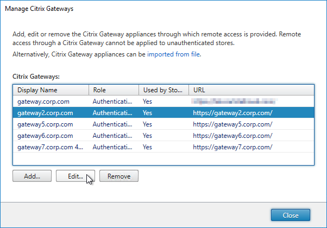The image size is (327, 228).
Task: Select gateway.corp.com row name
Action: [x=43, y=102]
